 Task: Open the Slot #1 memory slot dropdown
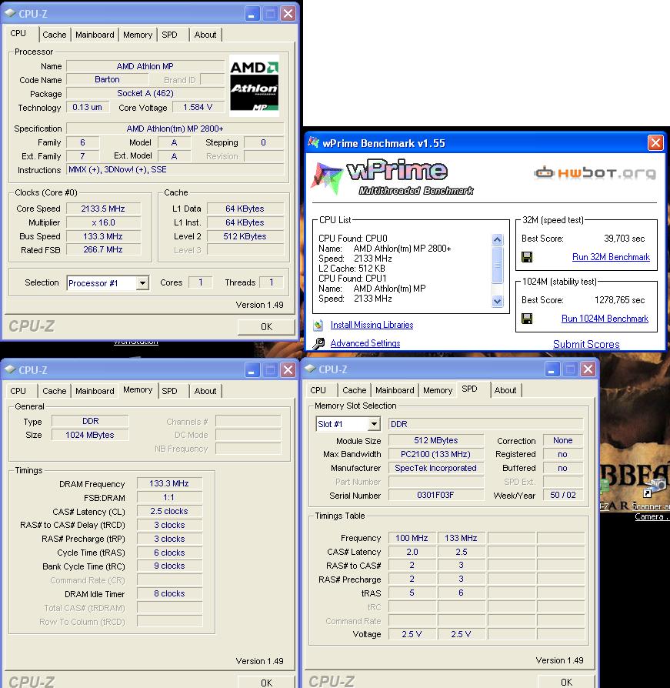[374, 424]
